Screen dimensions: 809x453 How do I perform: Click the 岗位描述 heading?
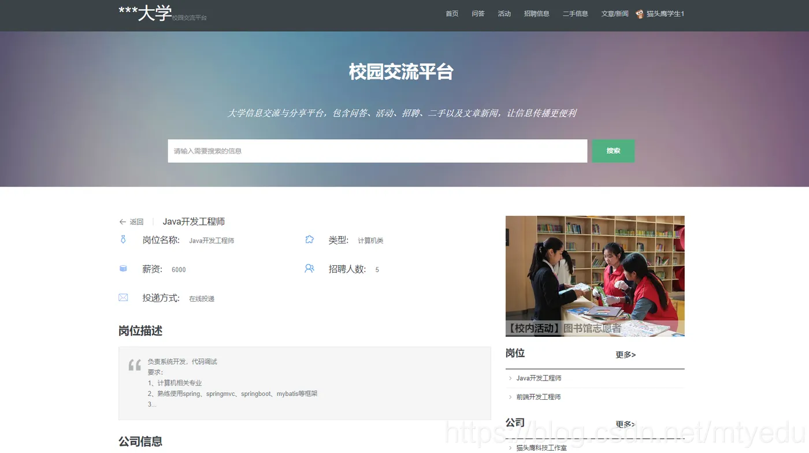pyautogui.click(x=140, y=331)
